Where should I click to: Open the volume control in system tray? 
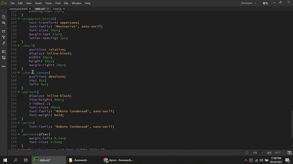click(x=261, y=160)
